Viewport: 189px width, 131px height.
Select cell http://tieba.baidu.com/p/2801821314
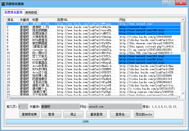point(149,79)
